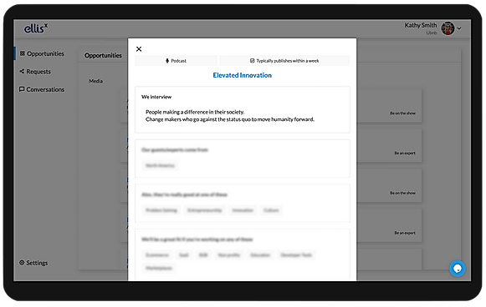Screen dimensions: 486x307
Task: Click Typically publishes within a week
Action: click(288, 61)
